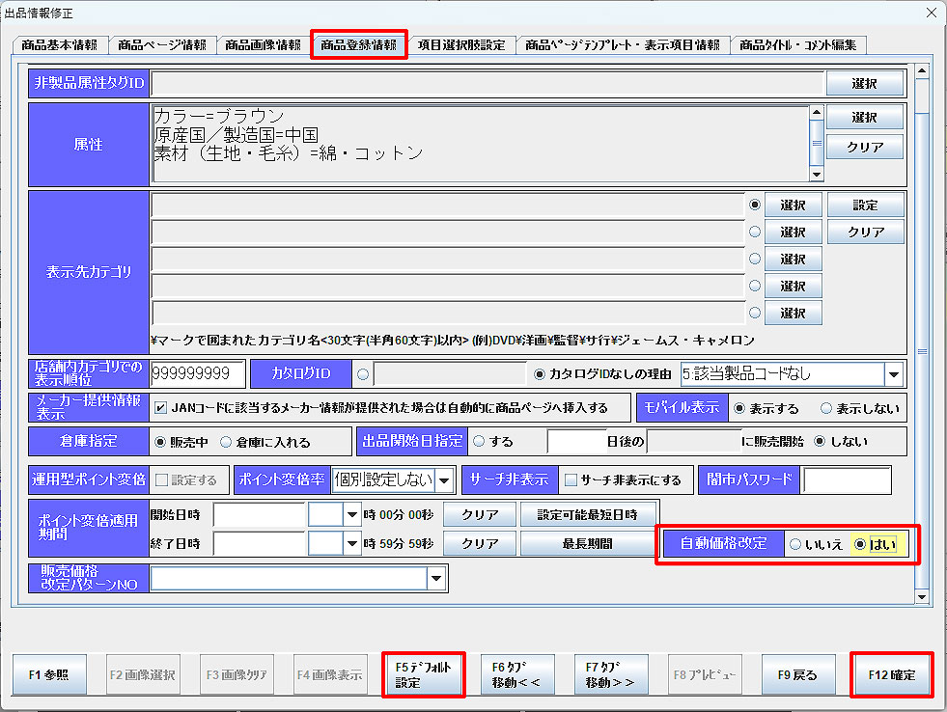Click the 属性 list scroll down arrow
The height and width of the screenshot is (712, 947).
click(x=817, y=174)
